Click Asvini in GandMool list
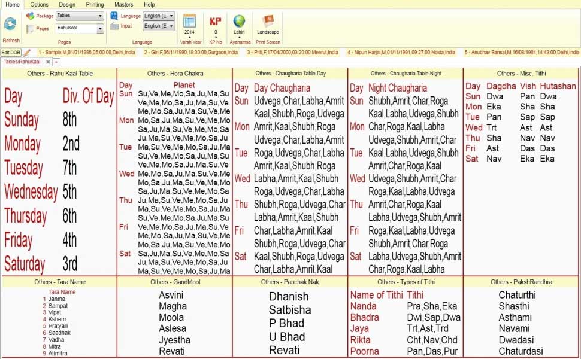The image size is (581, 359). click(x=171, y=295)
